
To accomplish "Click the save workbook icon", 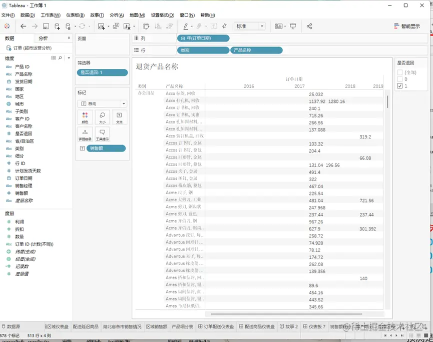I will point(46,26).
